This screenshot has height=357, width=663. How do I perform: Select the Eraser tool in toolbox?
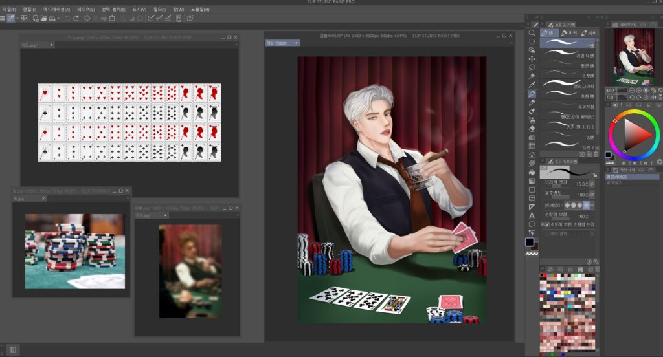[x=532, y=128]
